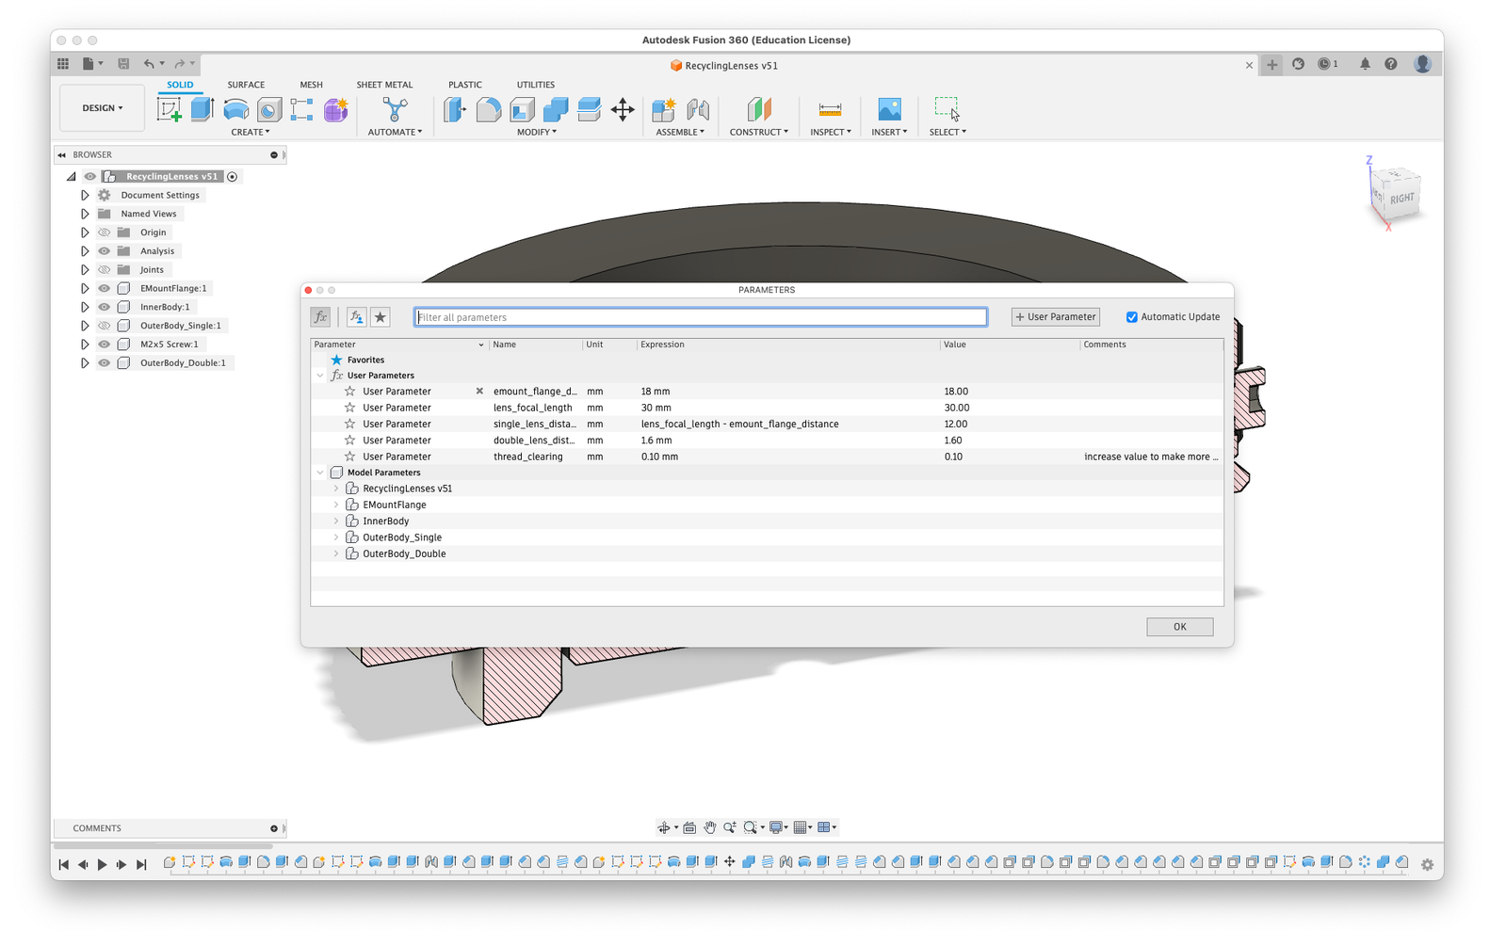Screen dimensions: 1506x930
Task: Toggle visibility of EMountFlange:1
Action: [x=105, y=288]
